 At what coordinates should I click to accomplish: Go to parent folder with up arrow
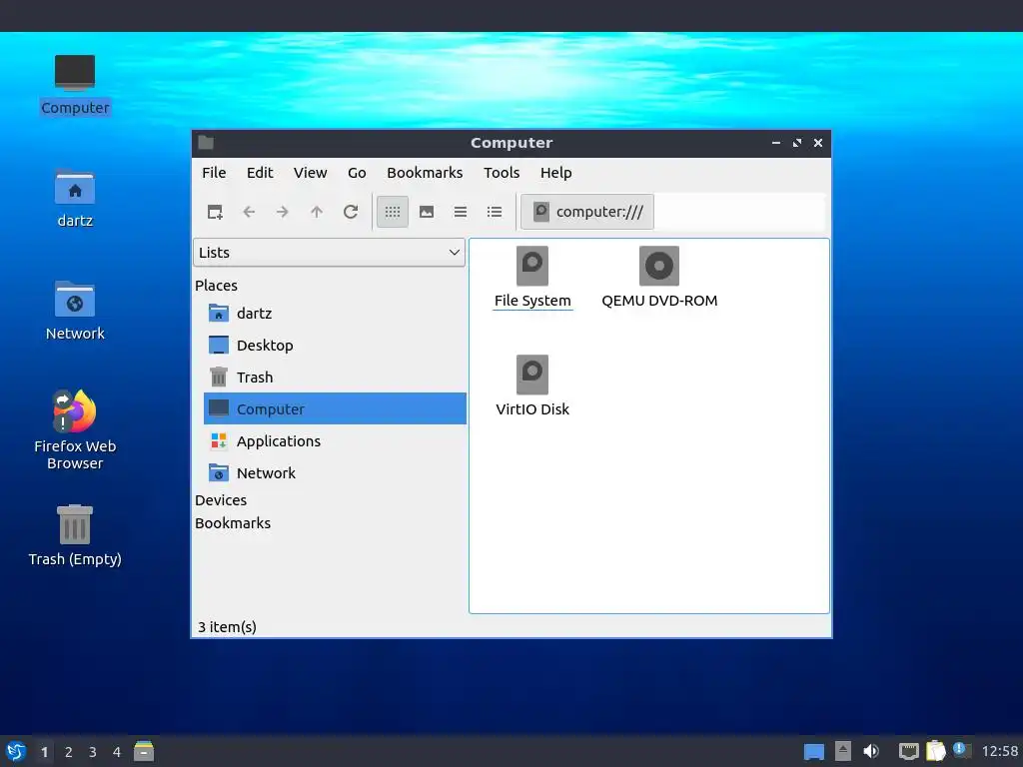click(x=317, y=212)
